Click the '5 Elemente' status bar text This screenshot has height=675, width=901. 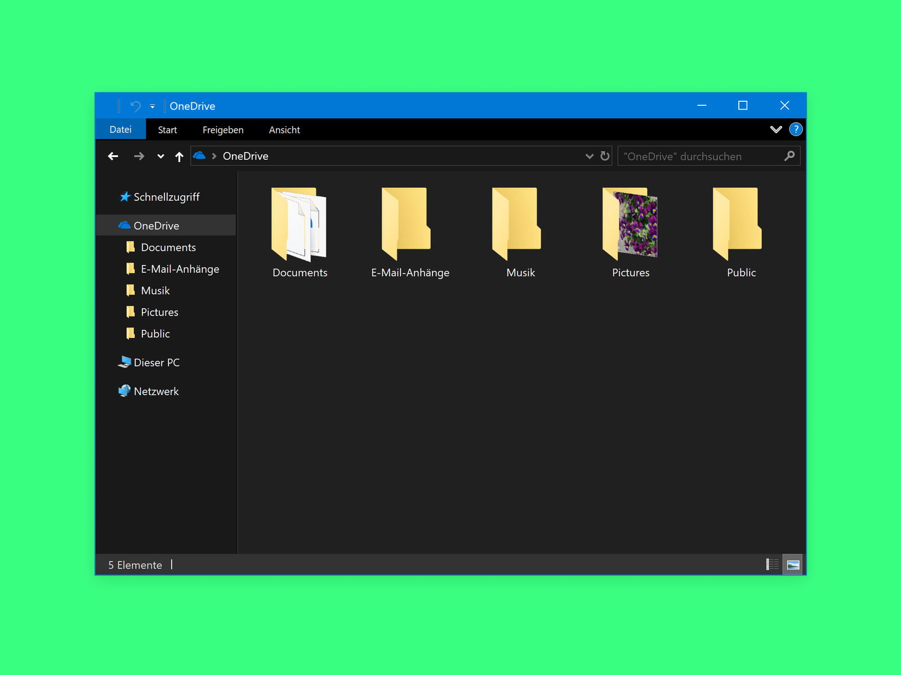(x=135, y=565)
